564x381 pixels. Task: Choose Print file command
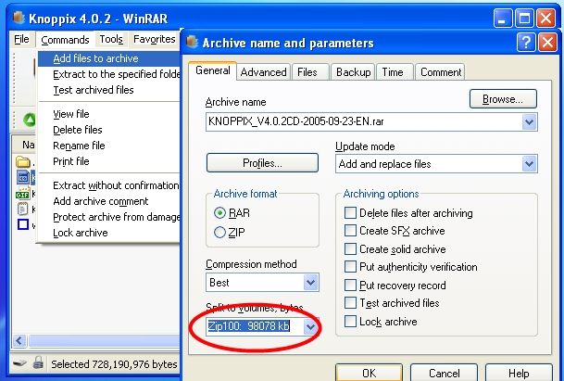click(109, 161)
